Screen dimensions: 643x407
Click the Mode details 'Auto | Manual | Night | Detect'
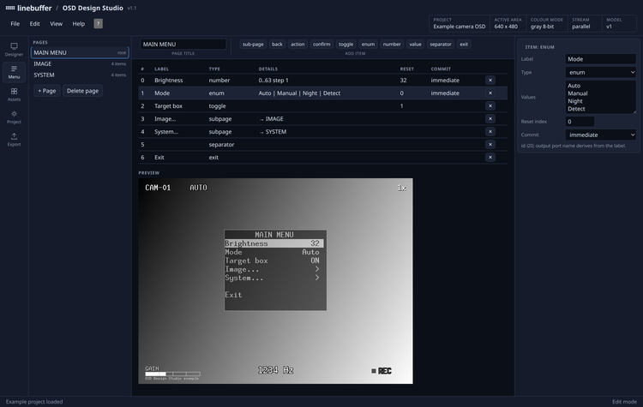click(x=299, y=93)
